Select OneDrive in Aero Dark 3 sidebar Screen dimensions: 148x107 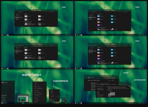point(91,16)
